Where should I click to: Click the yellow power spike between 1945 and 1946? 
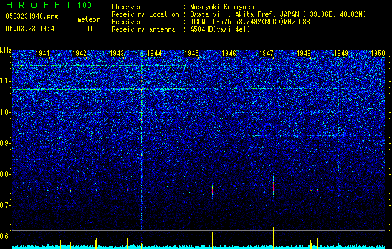click(x=213, y=240)
